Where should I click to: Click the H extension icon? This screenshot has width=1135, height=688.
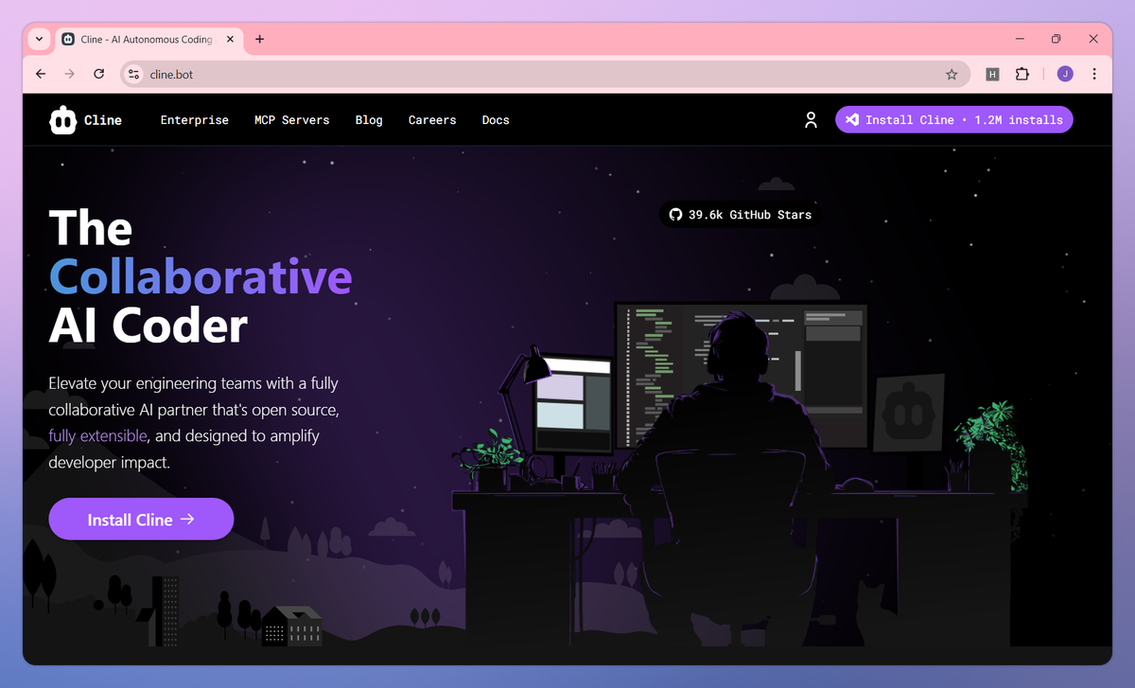[x=992, y=74]
